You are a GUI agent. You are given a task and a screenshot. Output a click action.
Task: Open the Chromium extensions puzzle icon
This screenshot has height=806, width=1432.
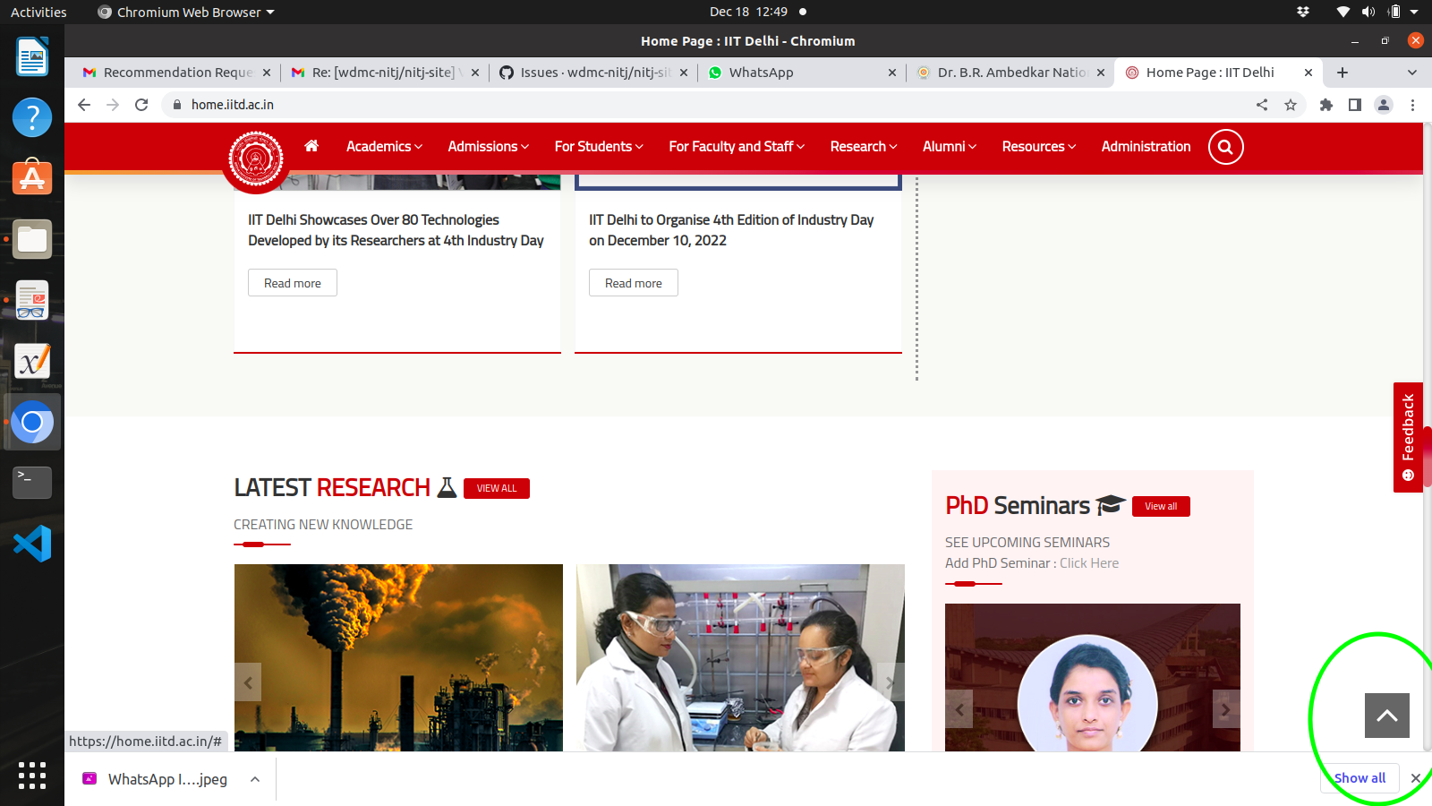pyautogui.click(x=1325, y=105)
